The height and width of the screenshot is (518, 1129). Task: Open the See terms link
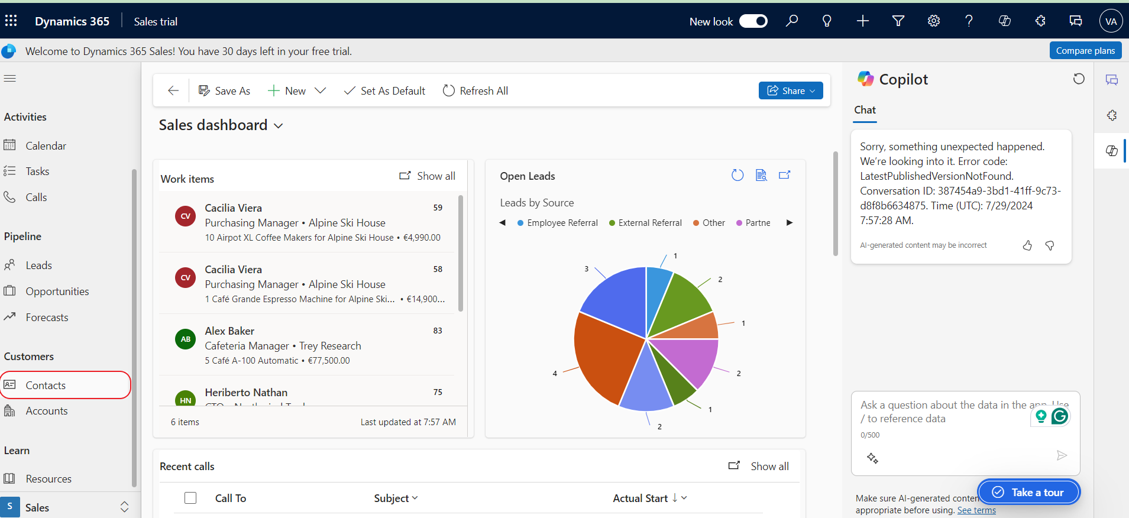[x=976, y=510]
